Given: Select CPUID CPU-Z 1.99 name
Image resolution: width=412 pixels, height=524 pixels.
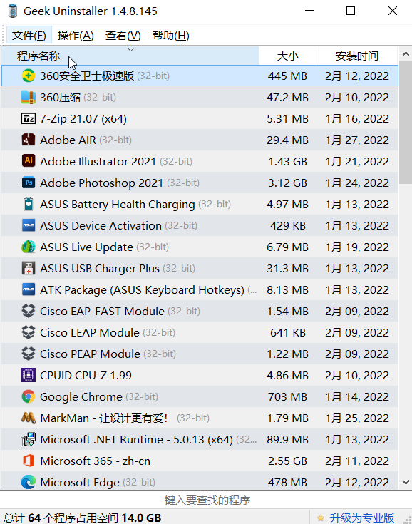Looking at the screenshot, I should 86,375.
